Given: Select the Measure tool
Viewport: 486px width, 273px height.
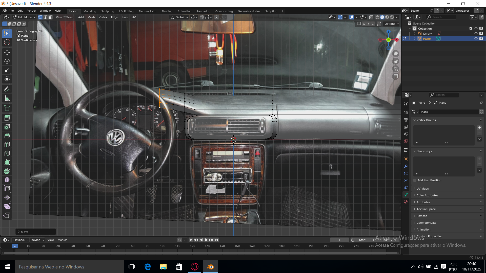Looking at the screenshot, I should pos(7,98).
